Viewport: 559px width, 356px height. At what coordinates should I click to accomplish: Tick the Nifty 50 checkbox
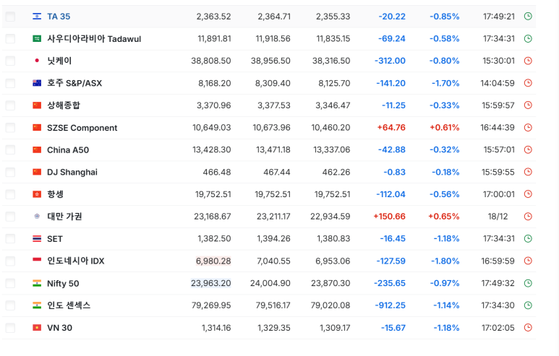[10, 283]
